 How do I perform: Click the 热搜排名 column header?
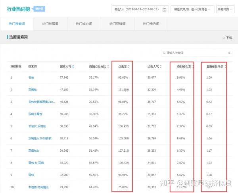tap(16, 66)
